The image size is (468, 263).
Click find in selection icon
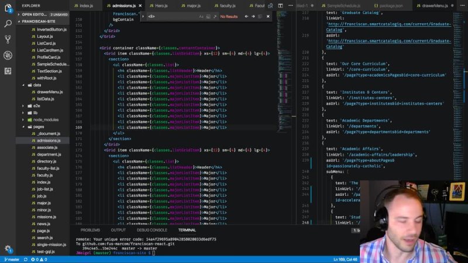pyautogui.click(x=260, y=16)
